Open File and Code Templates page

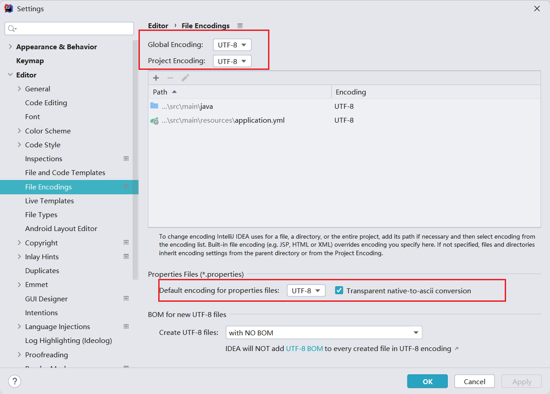coord(65,172)
